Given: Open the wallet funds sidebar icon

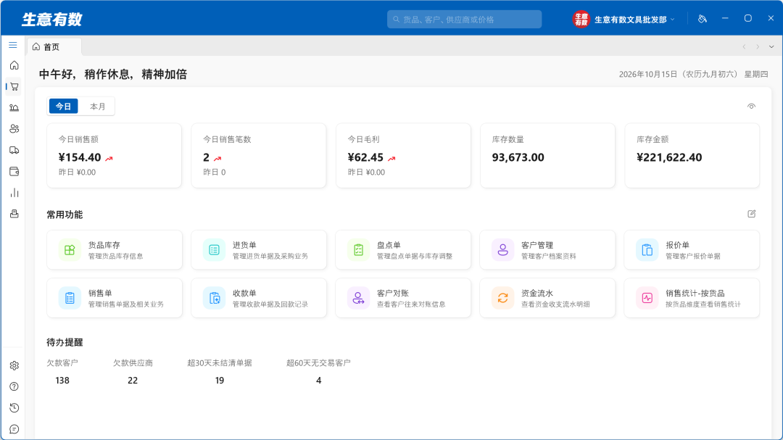Looking at the screenshot, I should click(x=14, y=171).
